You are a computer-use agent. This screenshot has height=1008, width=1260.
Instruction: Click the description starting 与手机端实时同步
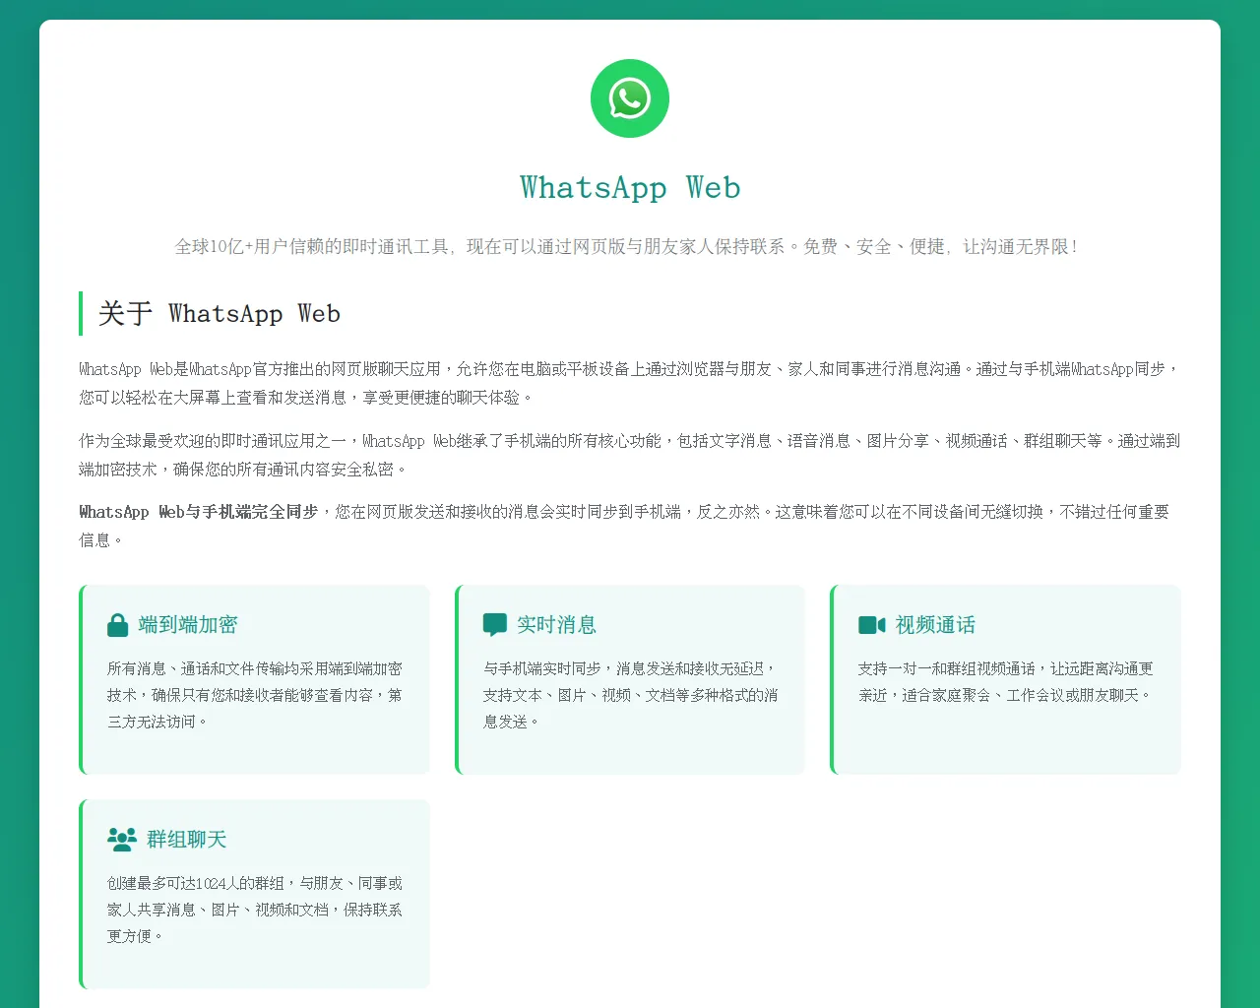coord(631,695)
